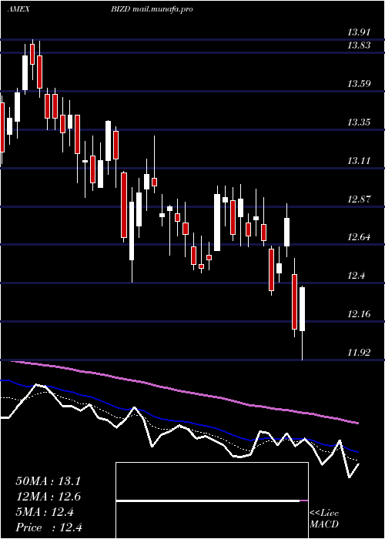Select the 13.11 price level label

[x=359, y=160]
